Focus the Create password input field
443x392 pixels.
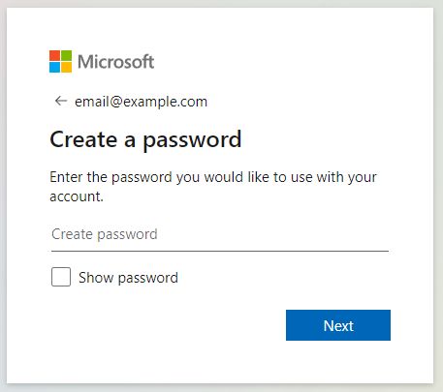pos(220,234)
